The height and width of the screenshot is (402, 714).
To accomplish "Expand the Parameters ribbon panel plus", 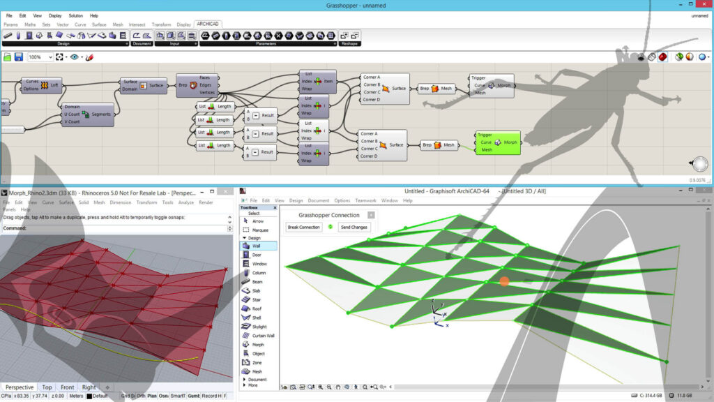I will (x=335, y=44).
